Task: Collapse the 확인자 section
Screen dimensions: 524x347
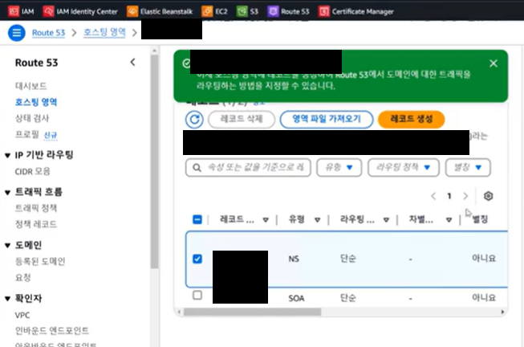Action: click(x=7, y=299)
